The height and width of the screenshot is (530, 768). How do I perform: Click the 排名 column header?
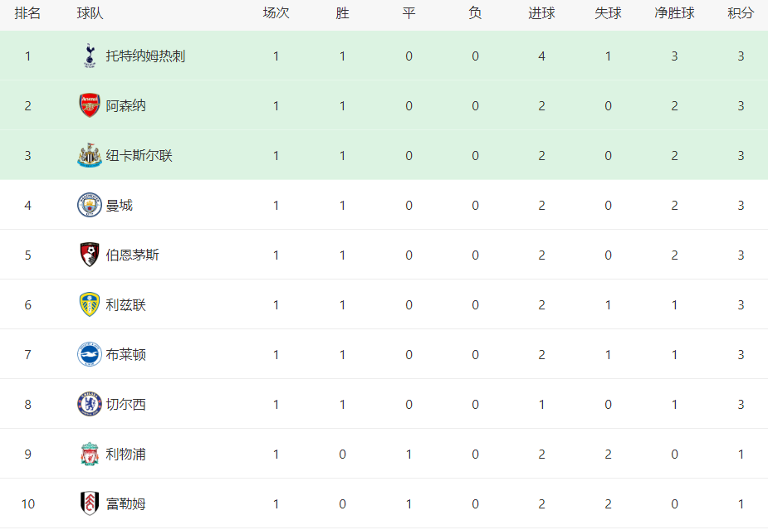(x=27, y=13)
